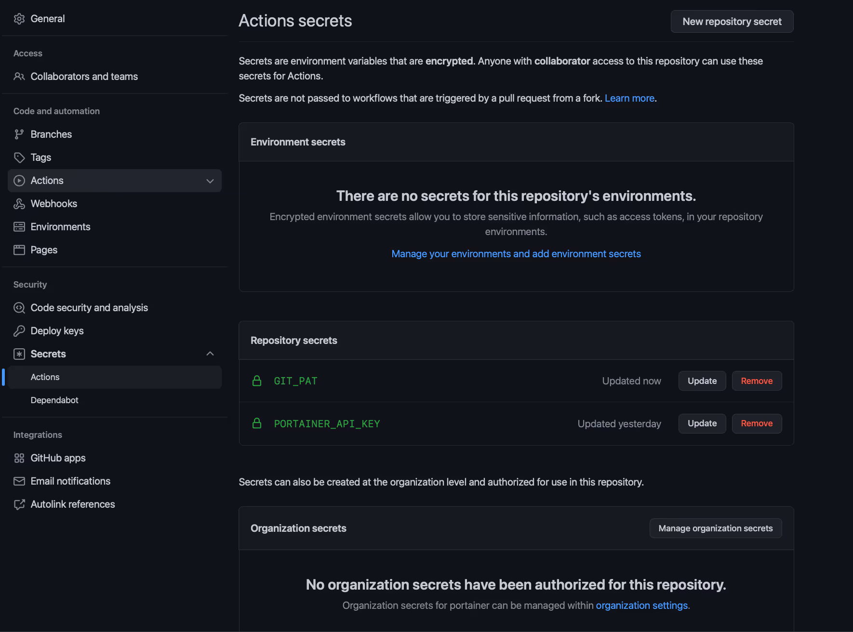Image resolution: width=853 pixels, height=632 pixels.
Task: Click Update for PORTAINER_API_KEY secret
Action: pos(702,423)
